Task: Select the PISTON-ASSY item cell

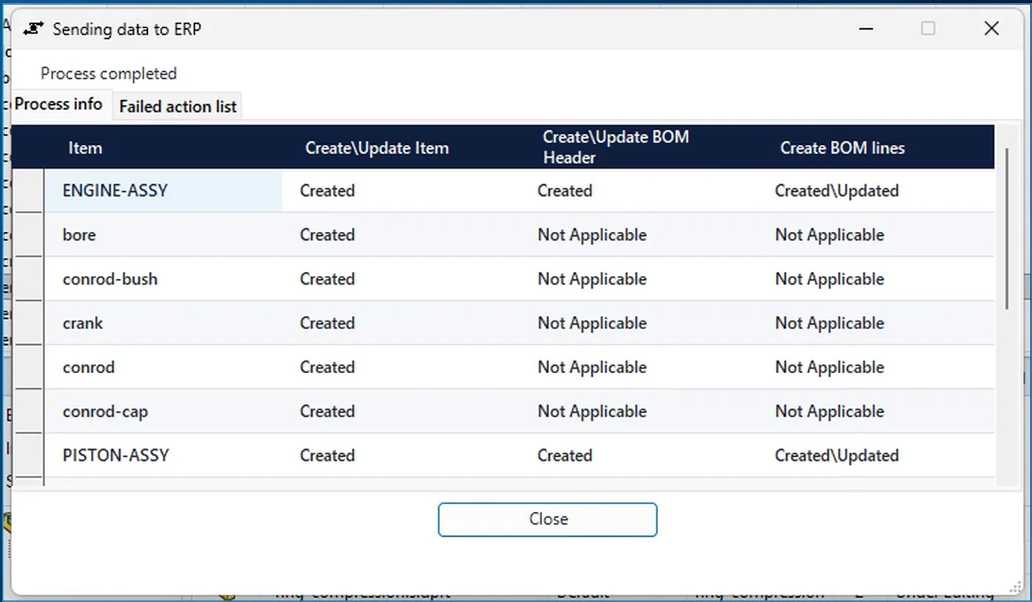Action: (163, 455)
